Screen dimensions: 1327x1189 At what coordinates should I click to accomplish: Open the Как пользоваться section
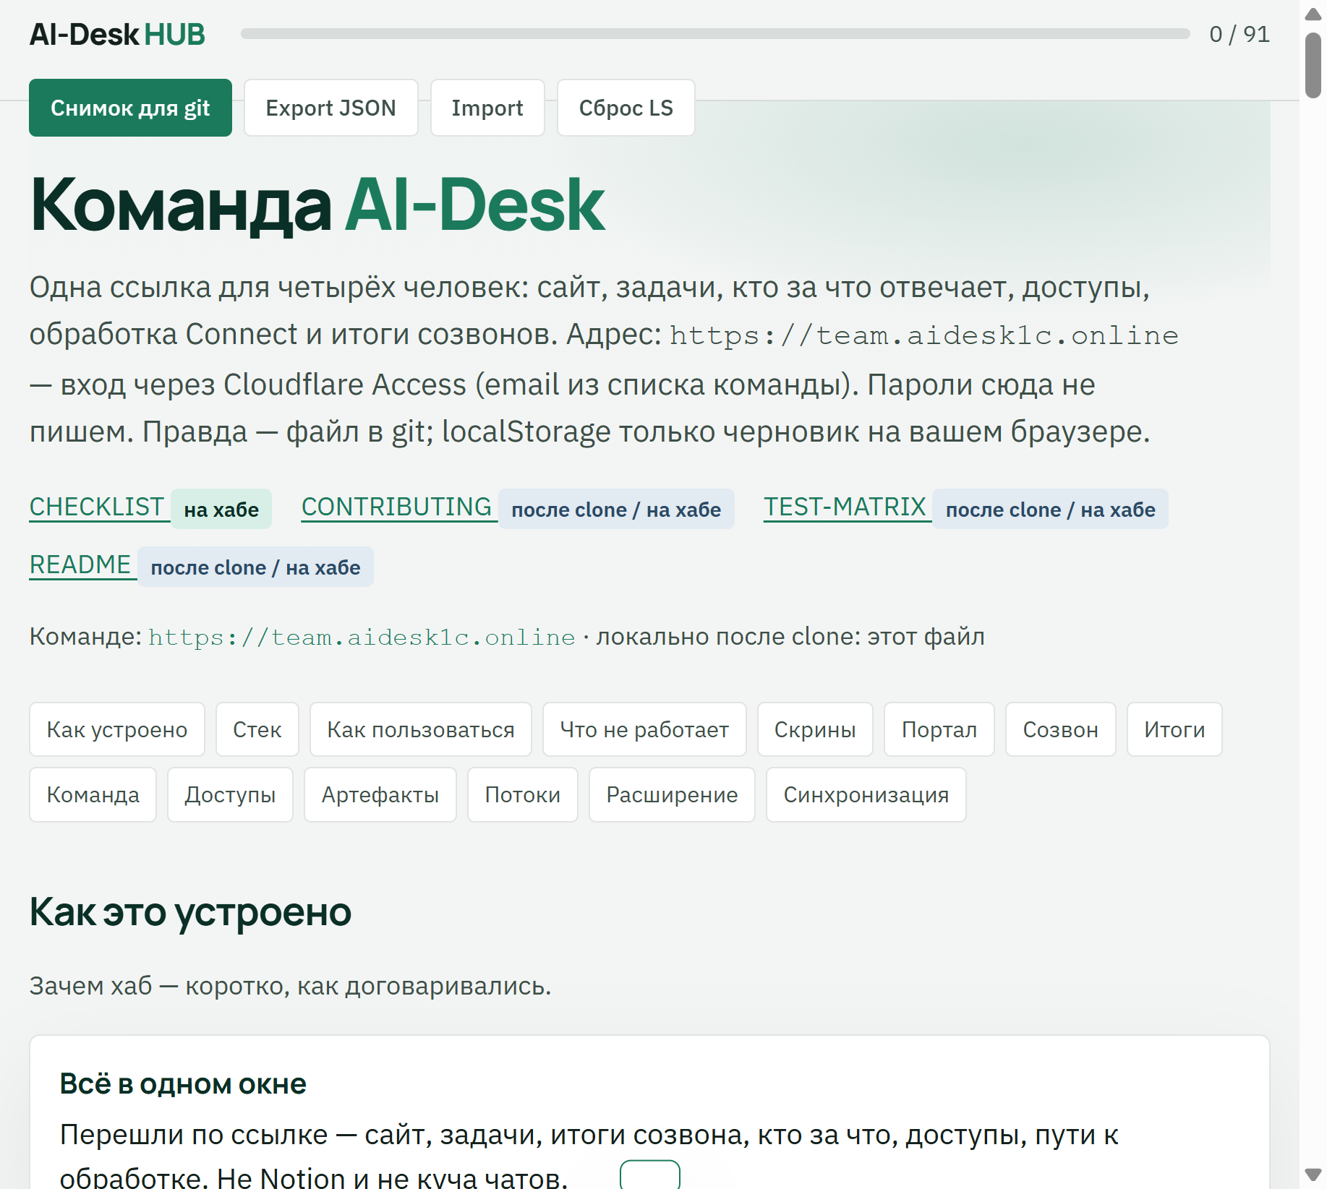[421, 730]
